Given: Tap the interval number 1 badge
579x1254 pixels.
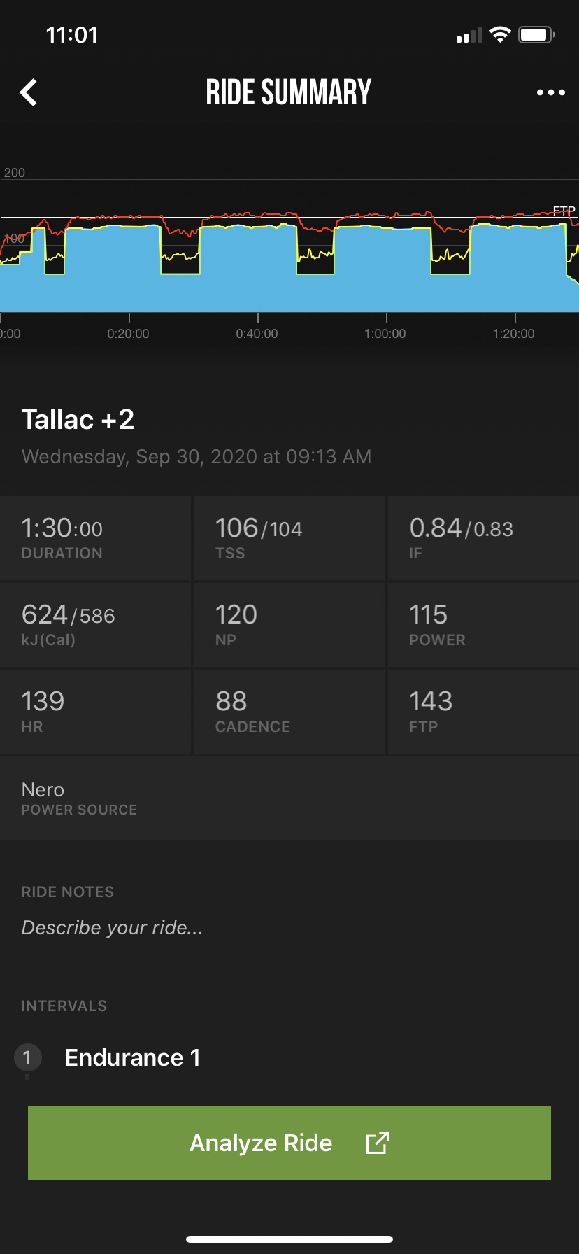Looking at the screenshot, I should point(27,1057).
